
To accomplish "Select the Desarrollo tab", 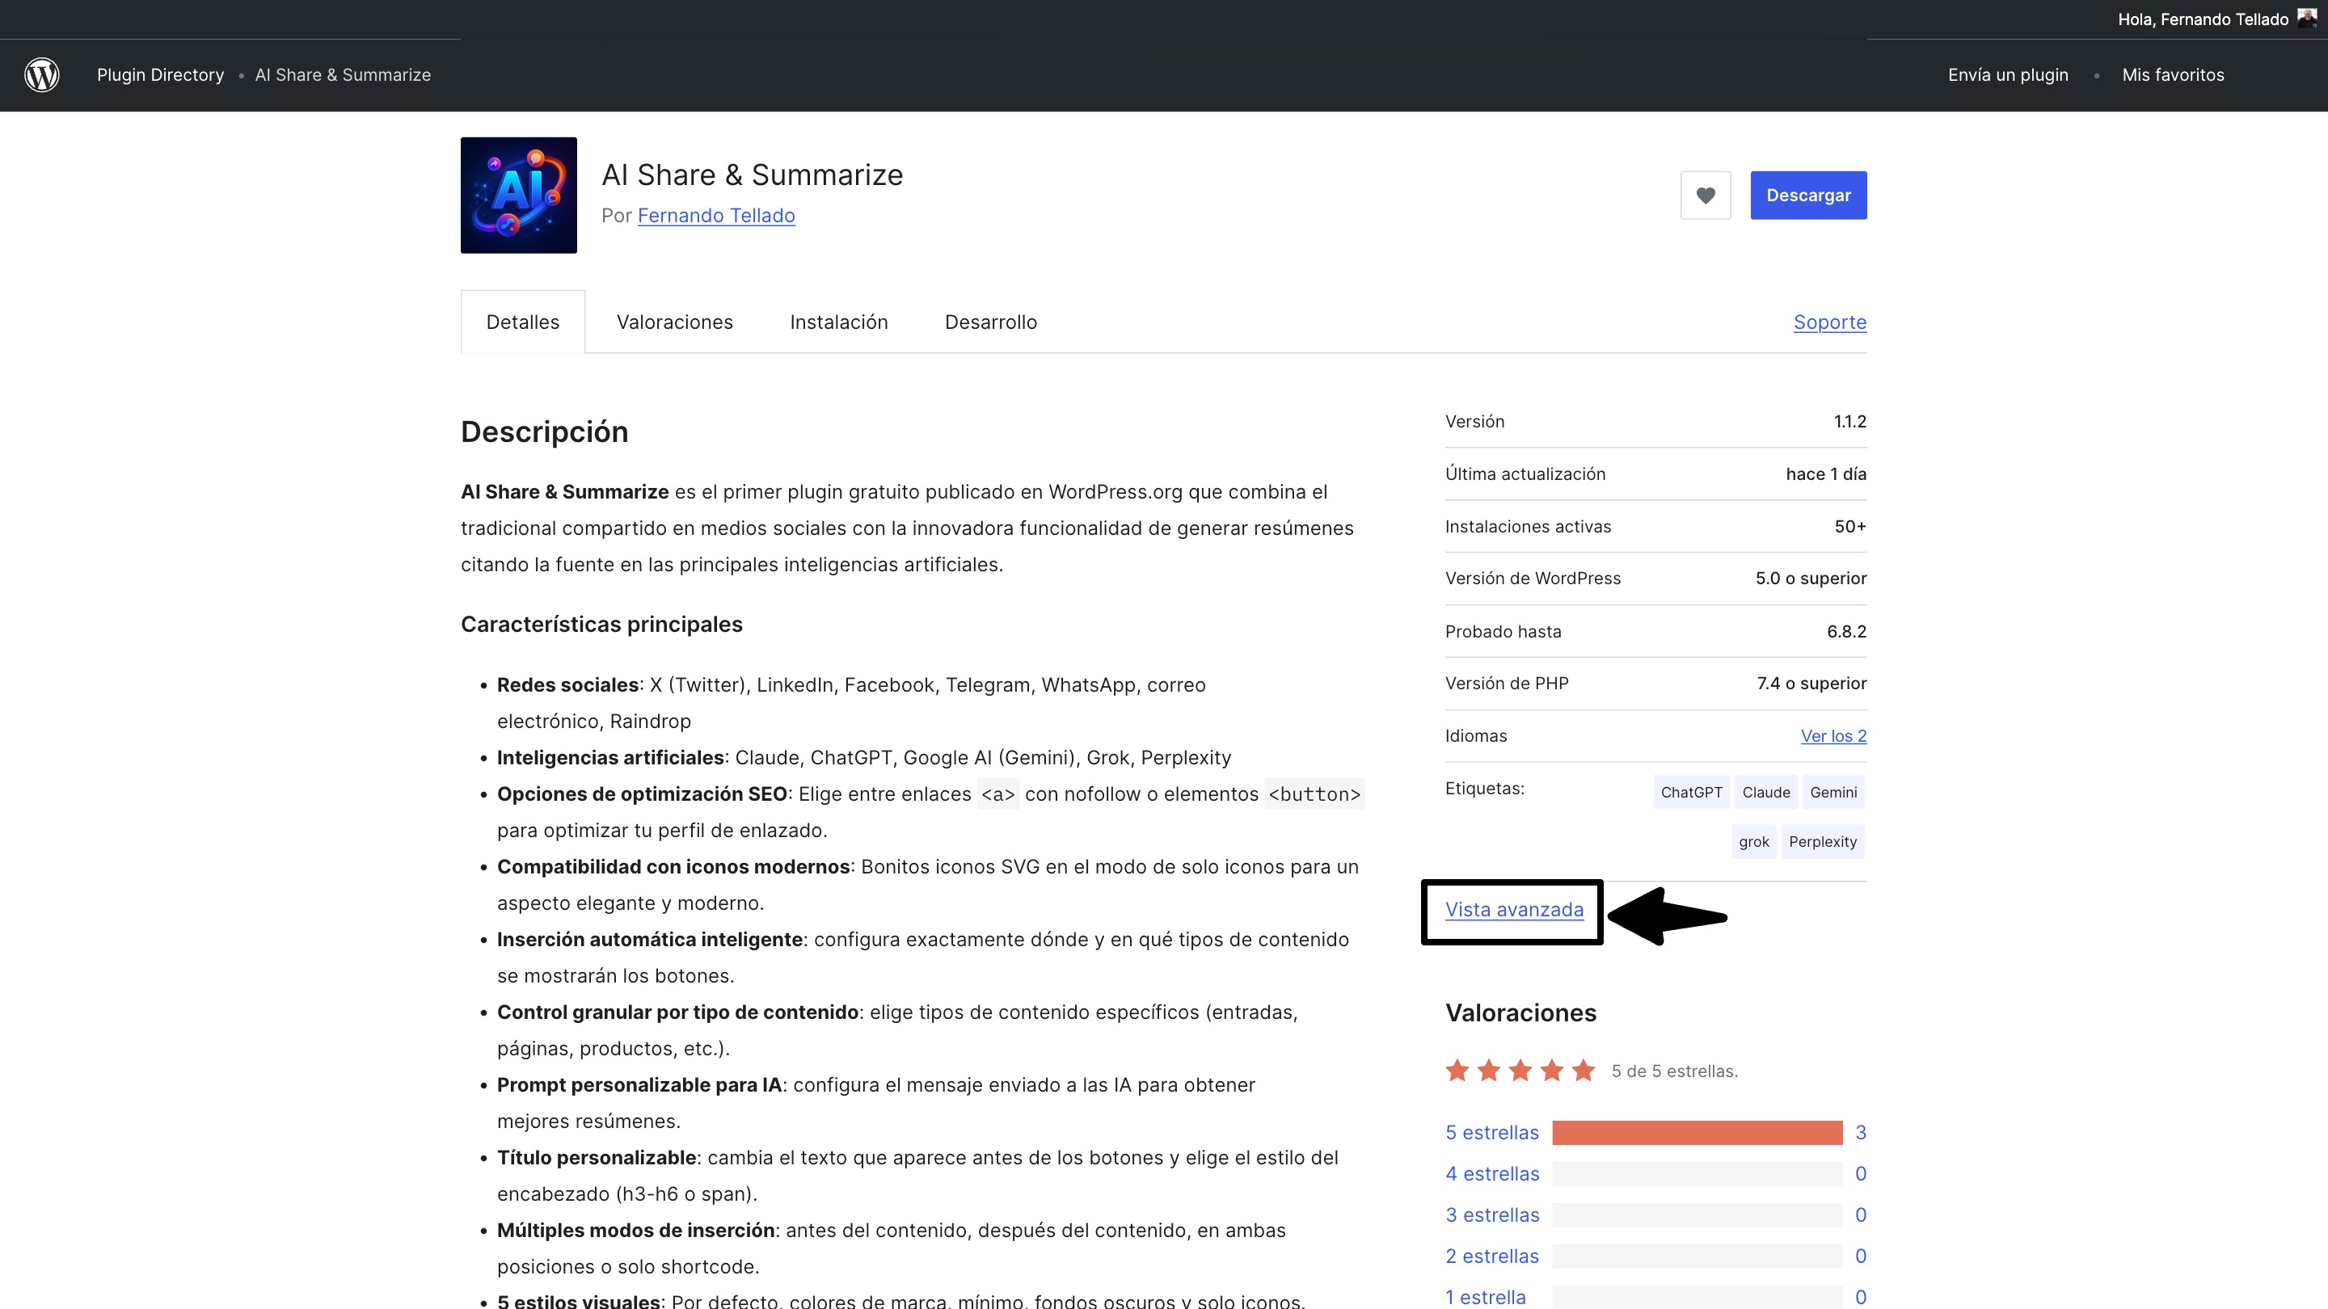I will click(x=990, y=322).
